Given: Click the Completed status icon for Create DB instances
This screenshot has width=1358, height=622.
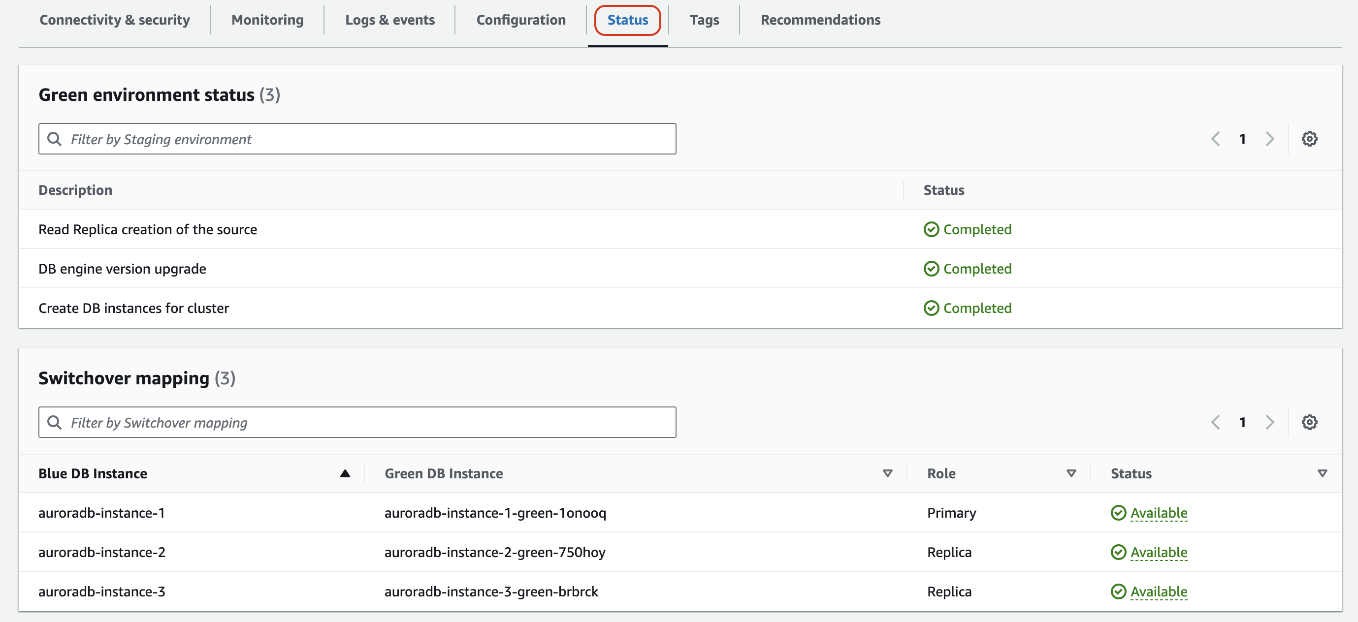Looking at the screenshot, I should coord(931,307).
